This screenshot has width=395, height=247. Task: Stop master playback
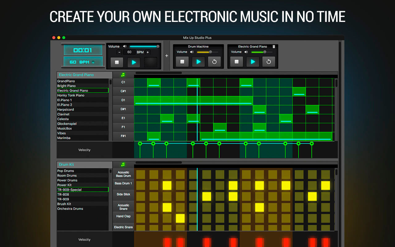pyautogui.click(x=117, y=62)
